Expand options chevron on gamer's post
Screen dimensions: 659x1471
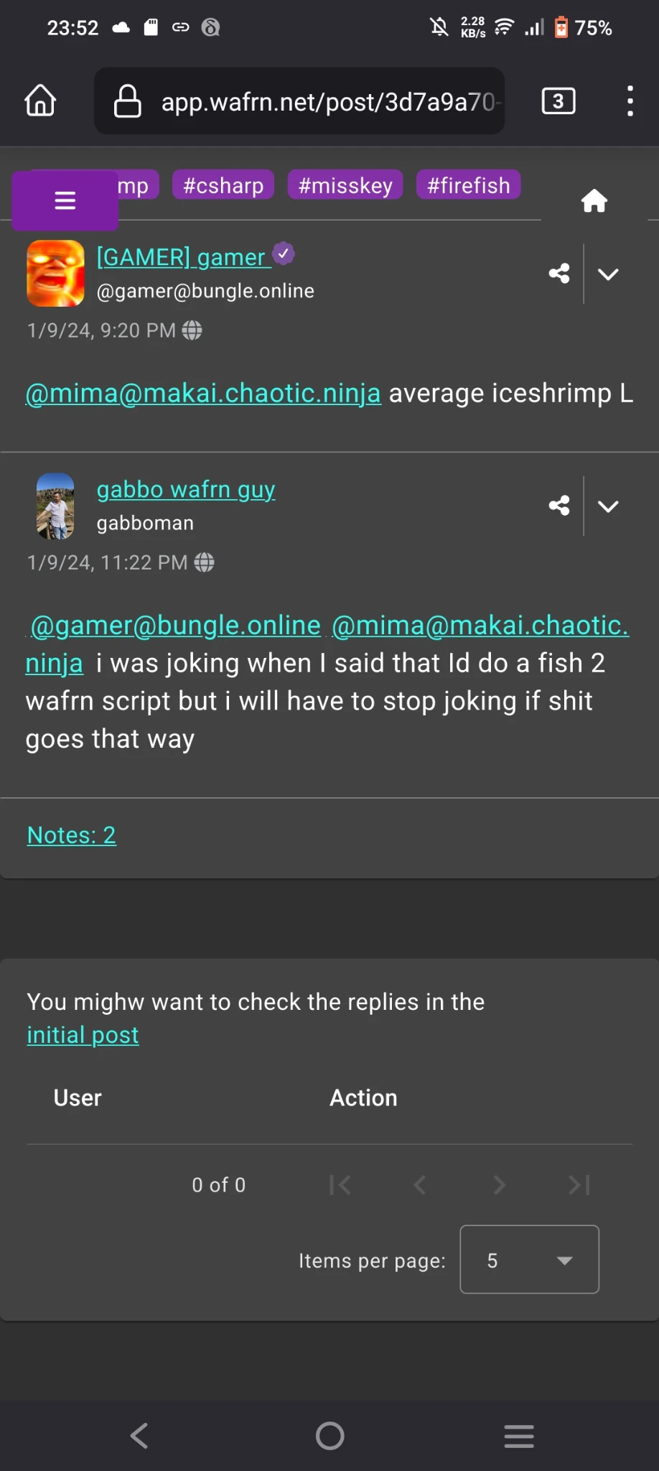click(x=608, y=274)
